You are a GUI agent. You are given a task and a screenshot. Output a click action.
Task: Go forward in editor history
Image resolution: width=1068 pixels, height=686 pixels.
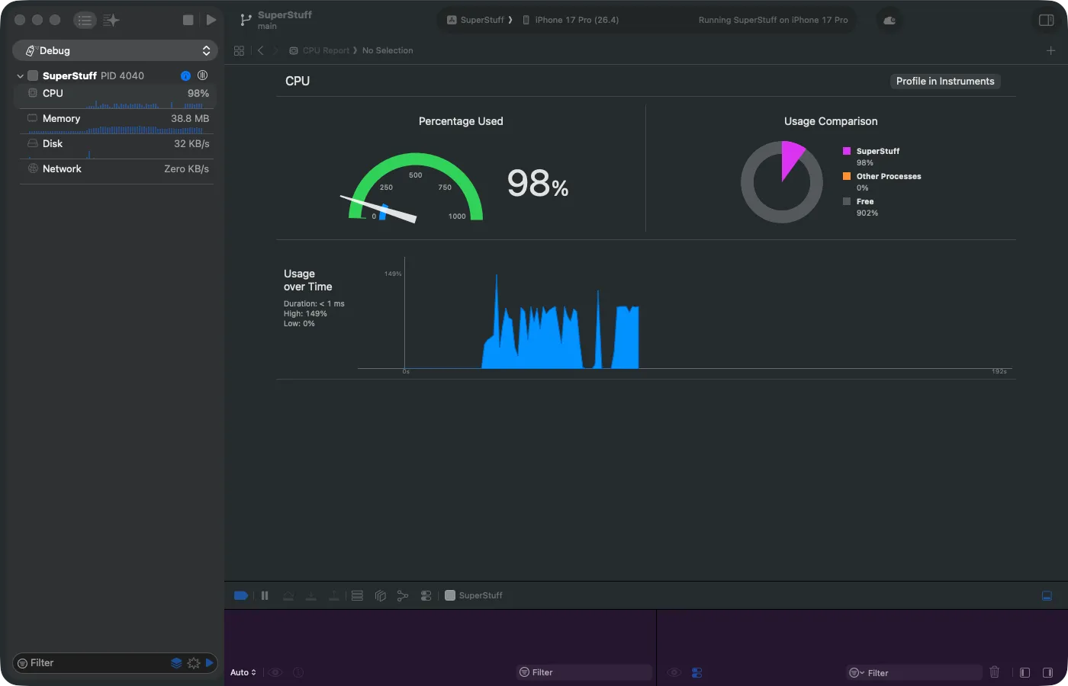pos(275,50)
